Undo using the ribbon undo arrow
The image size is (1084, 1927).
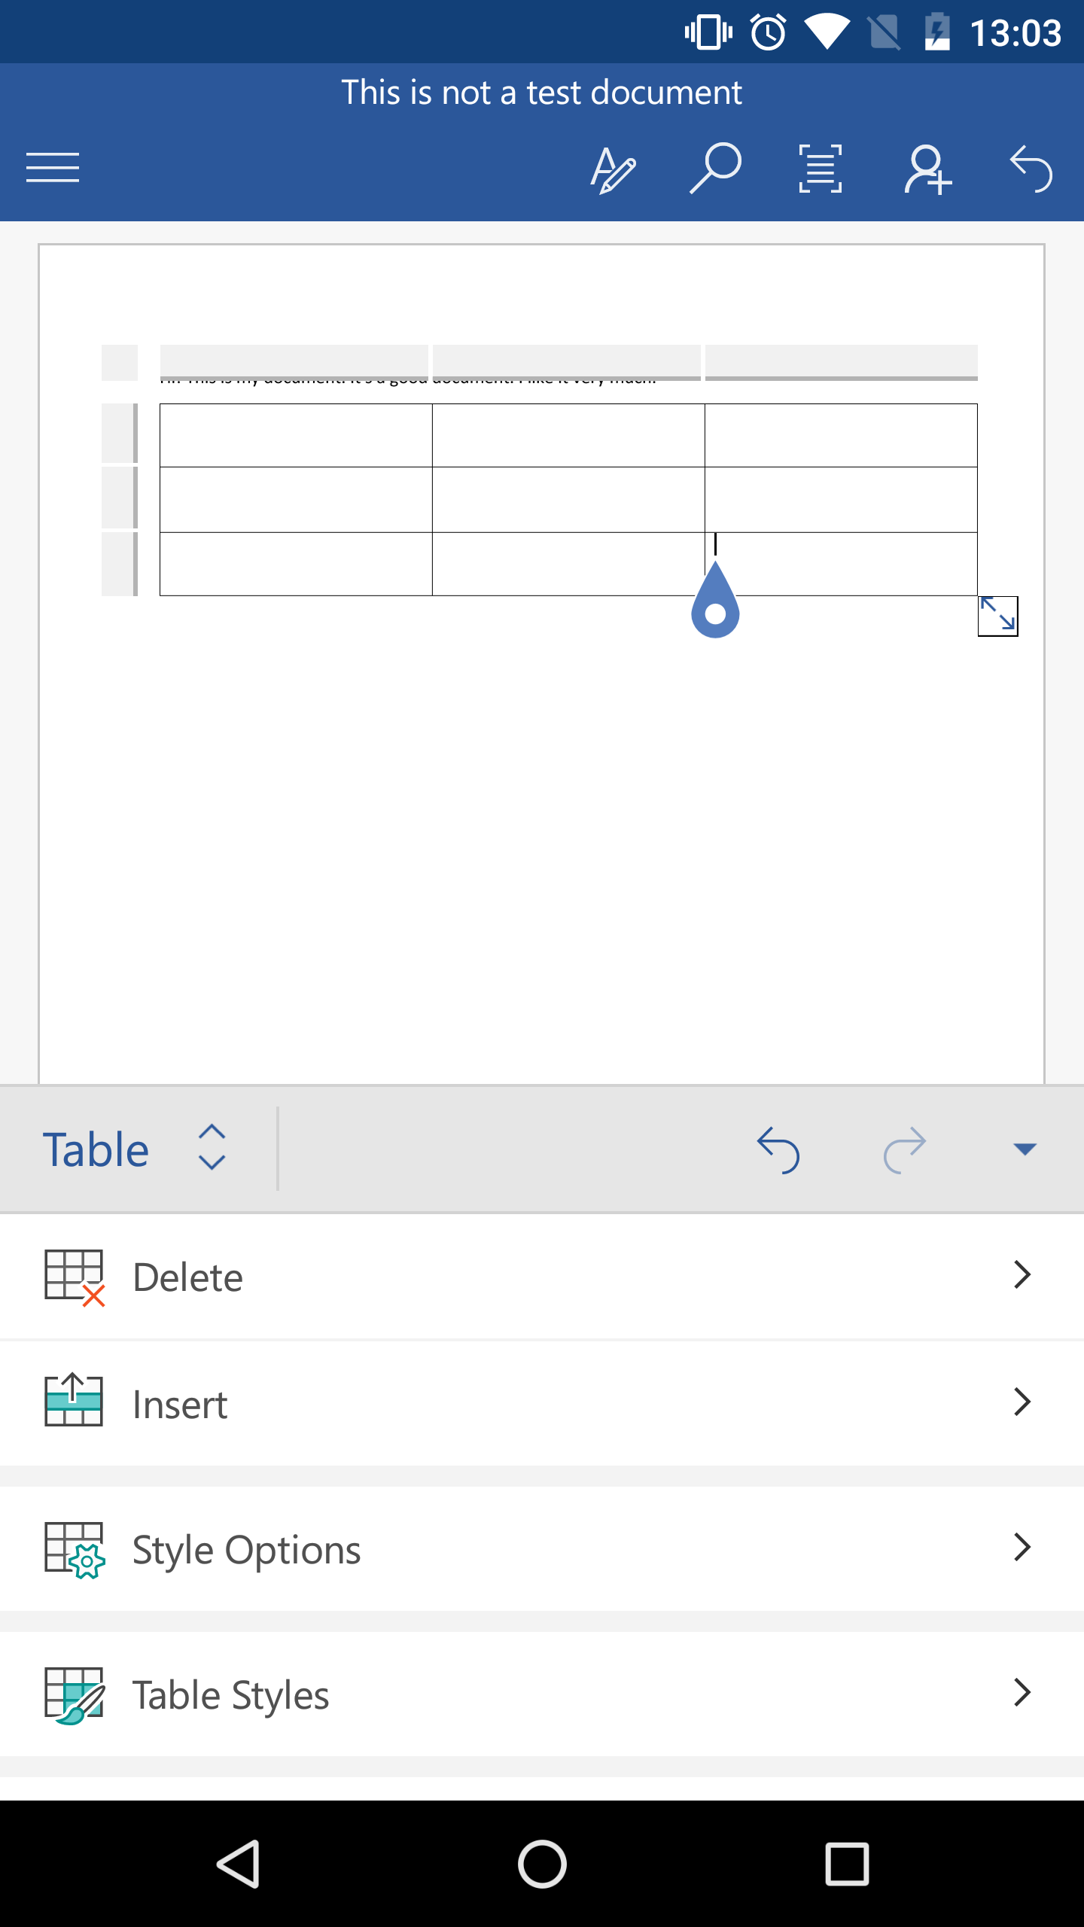(x=778, y=1149)
